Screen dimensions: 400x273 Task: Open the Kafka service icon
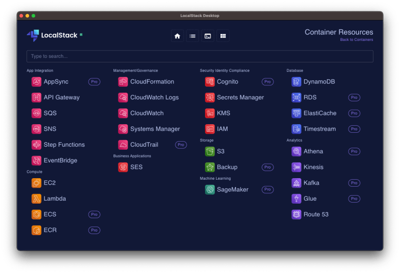coord(296,183)
